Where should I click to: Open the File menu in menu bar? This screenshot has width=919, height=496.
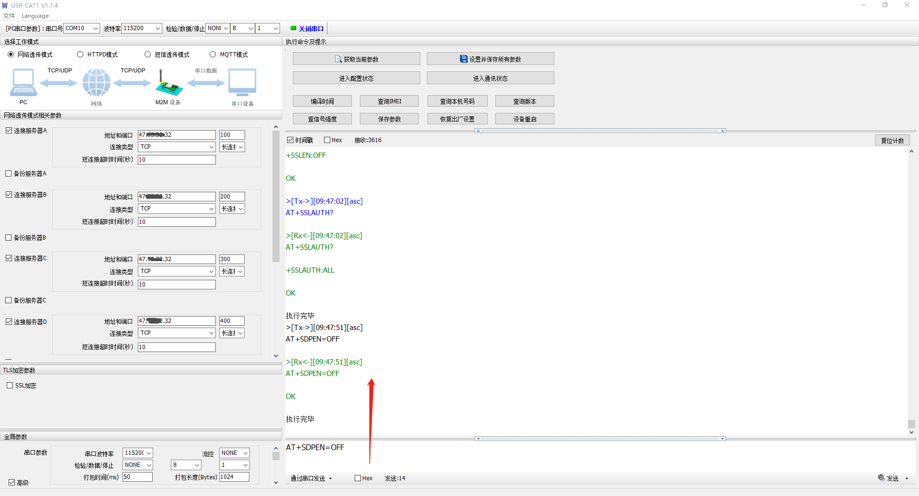[x=9, y=16]
